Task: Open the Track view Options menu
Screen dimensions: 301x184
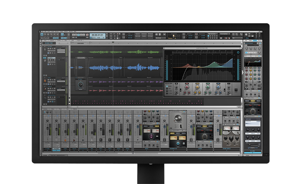Action: tap(52, 41)
